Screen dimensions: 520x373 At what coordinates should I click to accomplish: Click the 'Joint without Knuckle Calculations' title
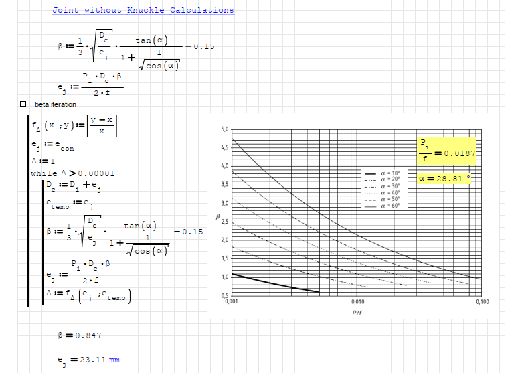[x=143, y=11]
